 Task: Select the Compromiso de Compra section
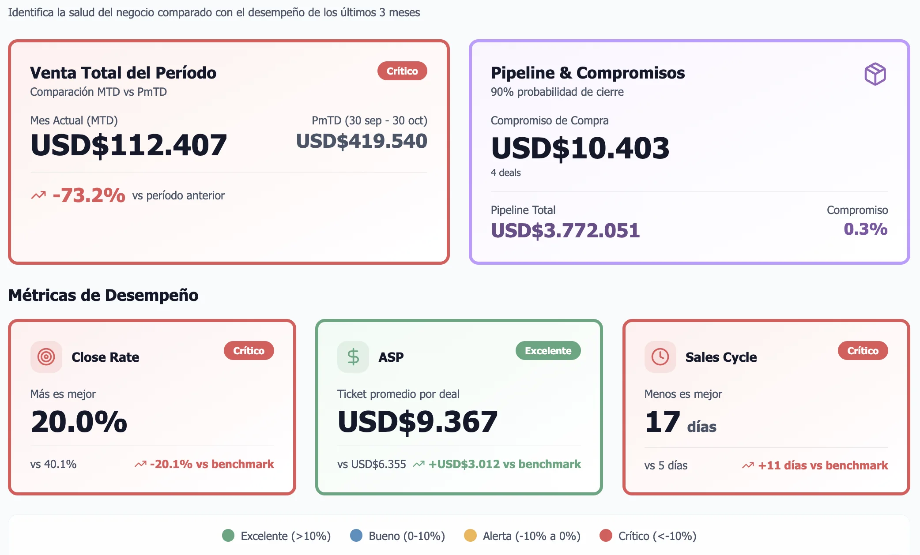click(549, 120)
